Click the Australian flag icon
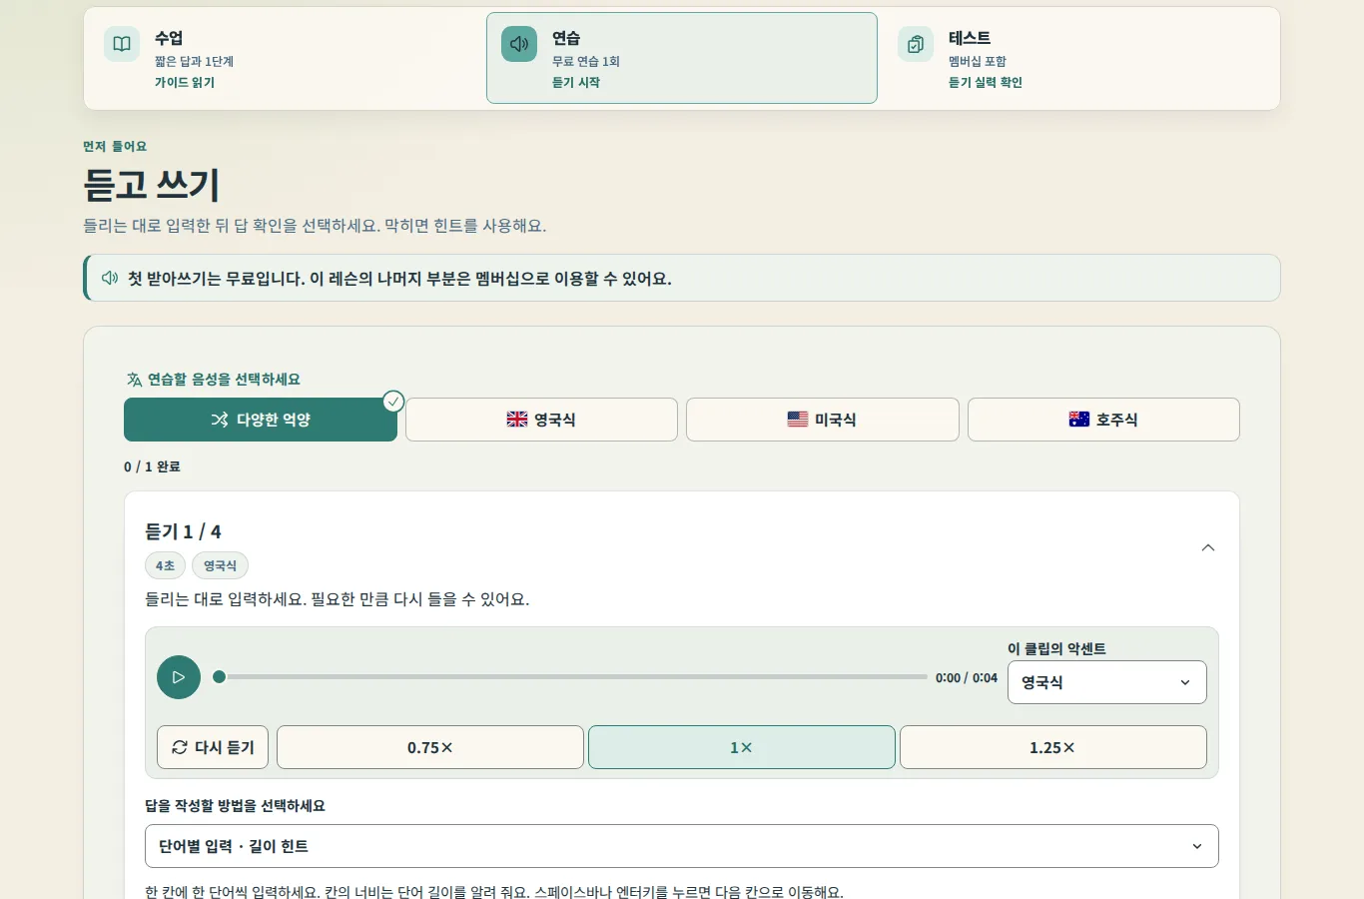 (x=1079, y=420)
